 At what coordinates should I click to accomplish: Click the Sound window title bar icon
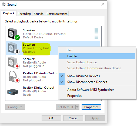(4, 4)
